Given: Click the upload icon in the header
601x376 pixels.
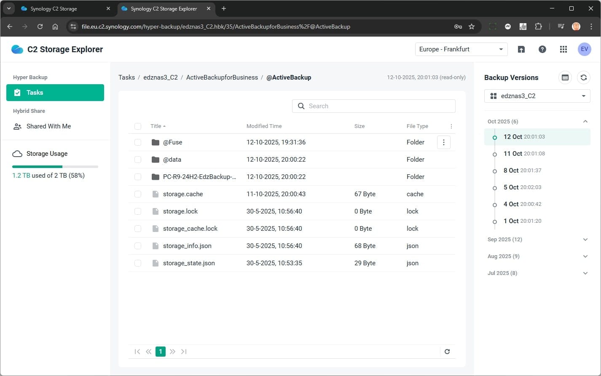Looking at the screenshot, I should [x=521, y=49].
